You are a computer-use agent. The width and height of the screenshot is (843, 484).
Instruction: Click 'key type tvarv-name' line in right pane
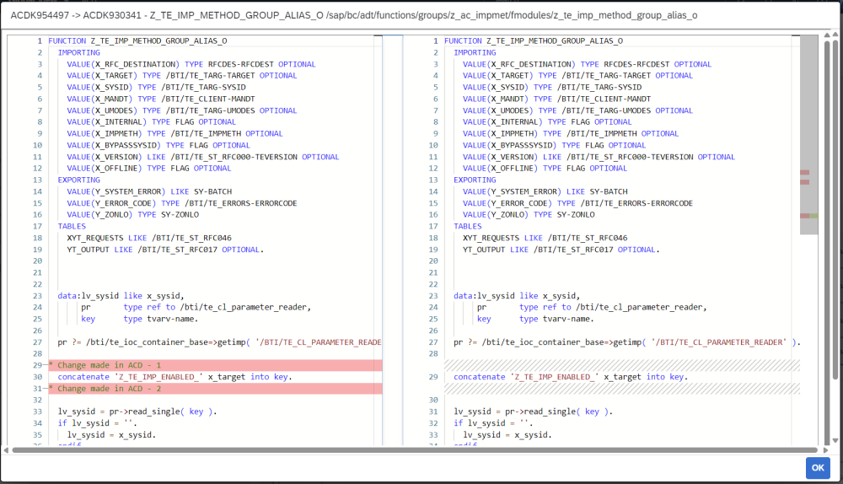[535, 319]
